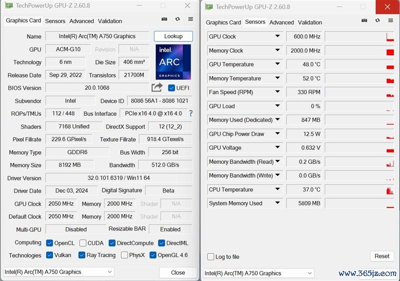Switch to Validation tab in left window
Screen dimensions: 400x281
tap(110, 21)
